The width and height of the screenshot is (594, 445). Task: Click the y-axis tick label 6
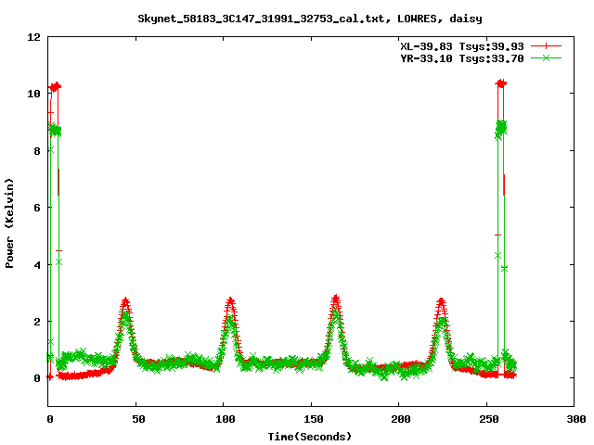click(37, 208)
